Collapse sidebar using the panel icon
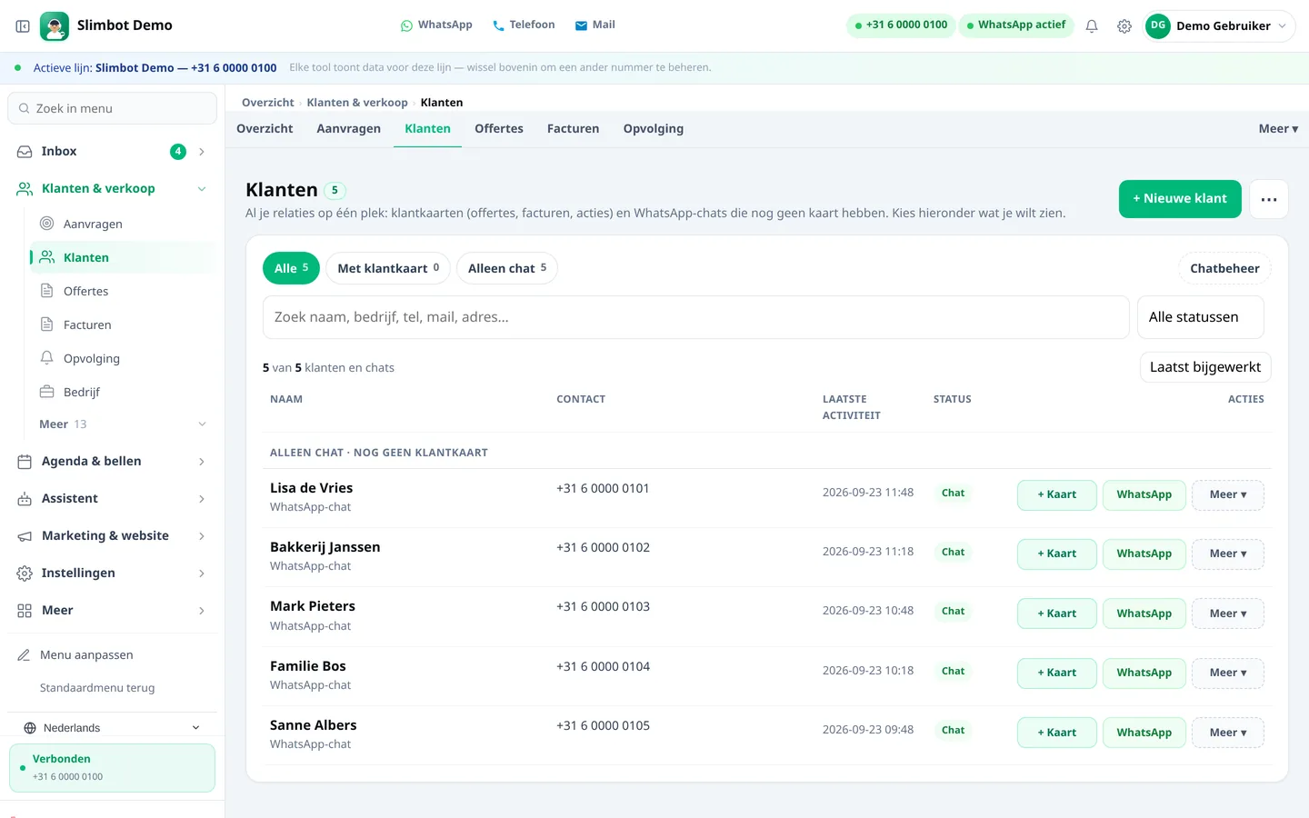1309x818 pixels. tap(23, 26)
